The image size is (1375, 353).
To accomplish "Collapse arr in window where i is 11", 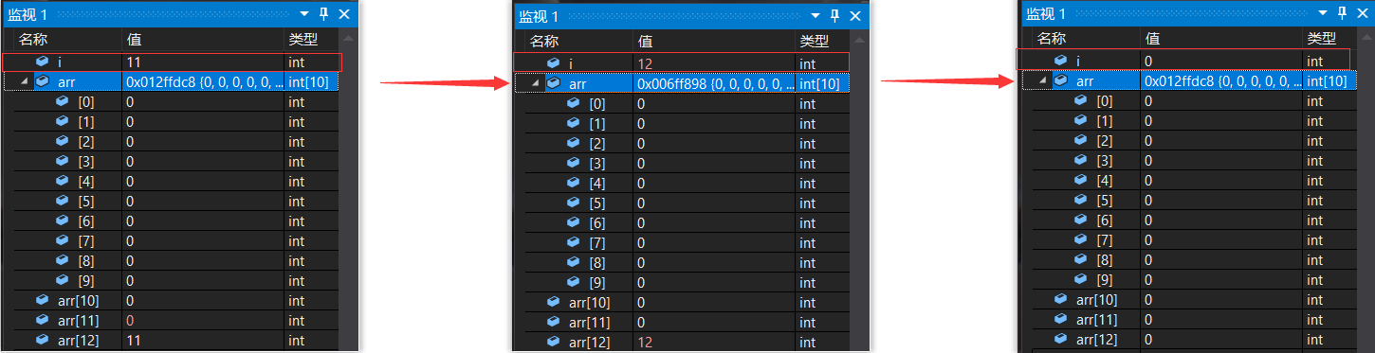I will [x=25, y=82].
